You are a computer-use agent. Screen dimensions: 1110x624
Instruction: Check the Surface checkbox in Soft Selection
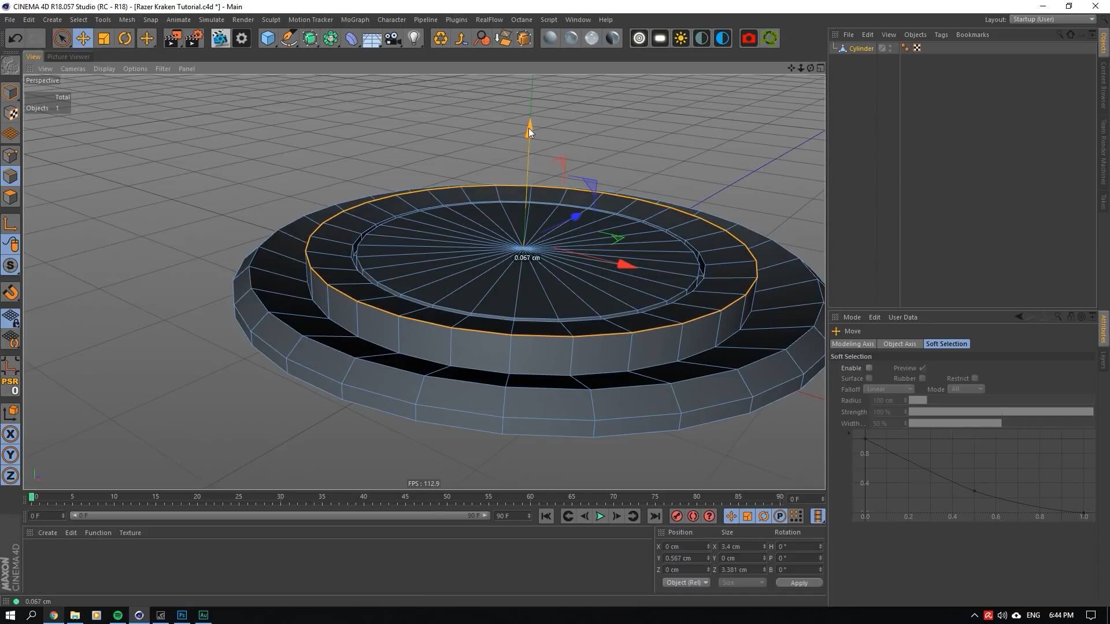coord(869,378)
